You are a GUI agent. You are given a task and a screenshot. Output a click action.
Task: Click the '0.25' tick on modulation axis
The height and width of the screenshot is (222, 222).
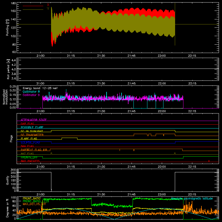13,87
